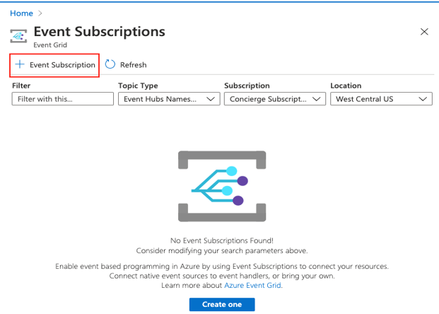The image size is (439, 314).
Task: Click the Home breadcrumb link
Action: (x=21, y=13)
